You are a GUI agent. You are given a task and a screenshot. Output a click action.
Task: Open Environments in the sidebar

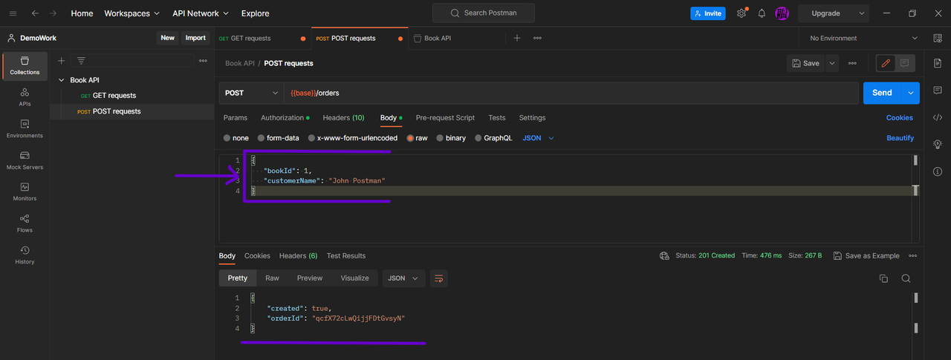coord(25,128)
